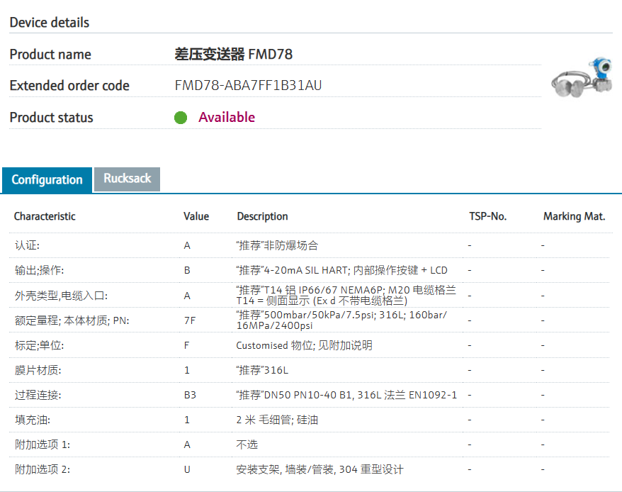622x492 pixels.
Task: Click value U in 附加选项 2 row
Action: pyautogui.click(x=187, y=469)
